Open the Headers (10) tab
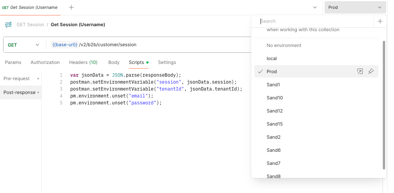394x193 pixels. point(83,62)
